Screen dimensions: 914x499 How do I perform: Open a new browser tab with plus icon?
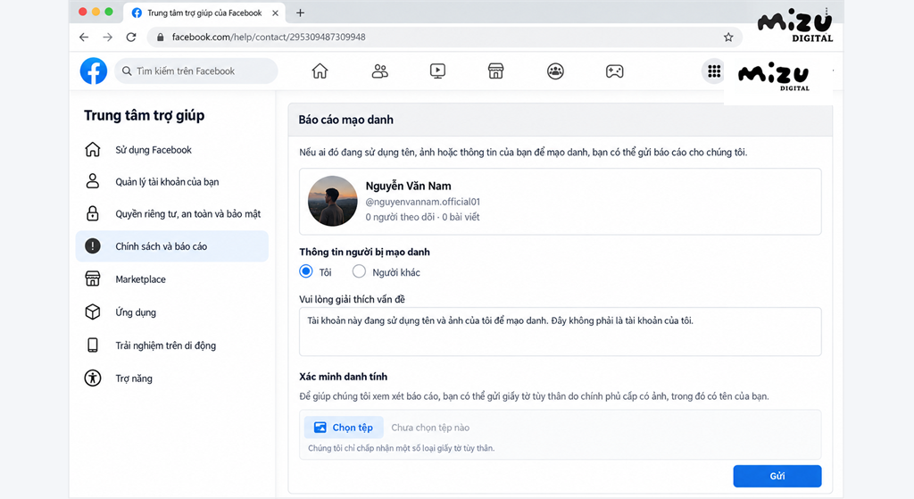(x=300, y=12)
